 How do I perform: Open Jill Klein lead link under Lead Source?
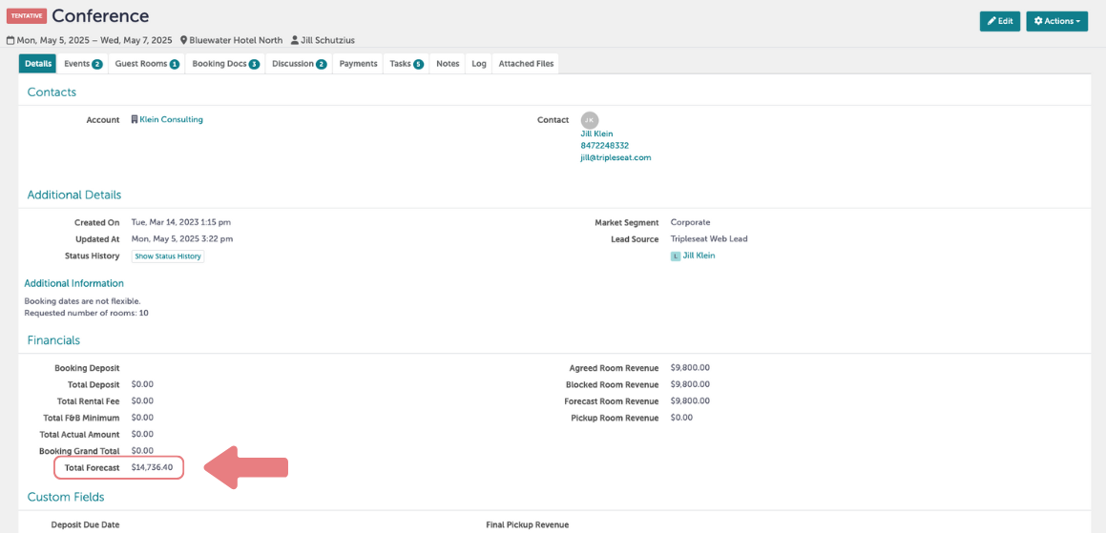click(x=699, y=256)
